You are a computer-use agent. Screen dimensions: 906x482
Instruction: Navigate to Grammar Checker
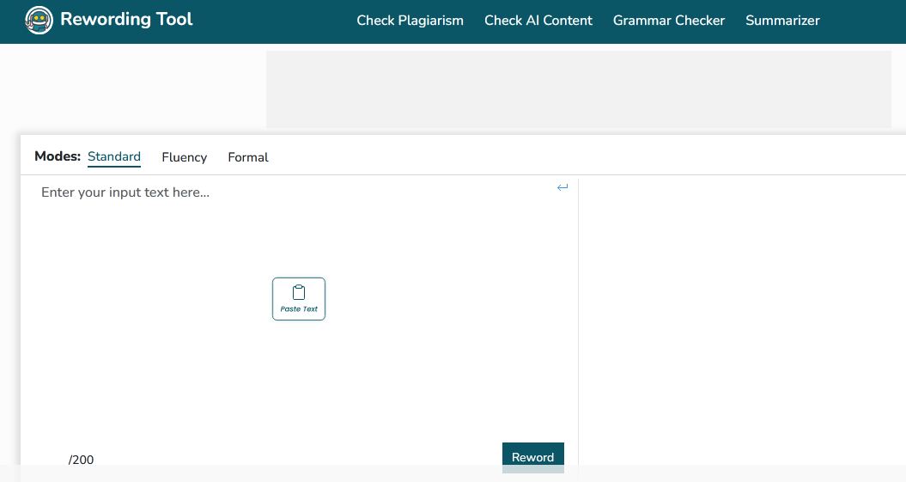click(668, 21)
